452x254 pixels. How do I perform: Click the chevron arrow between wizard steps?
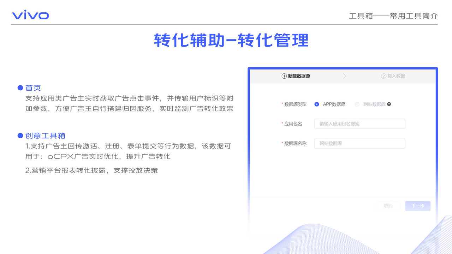(x=345, y=76)
